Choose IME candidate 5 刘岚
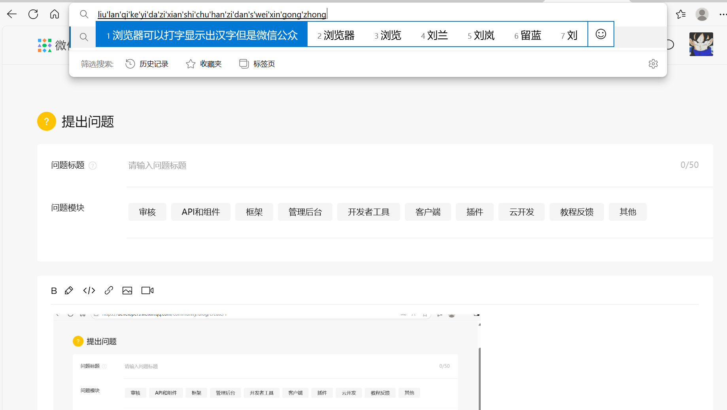This screenshot has width=727, height=410. pos(481,35)
